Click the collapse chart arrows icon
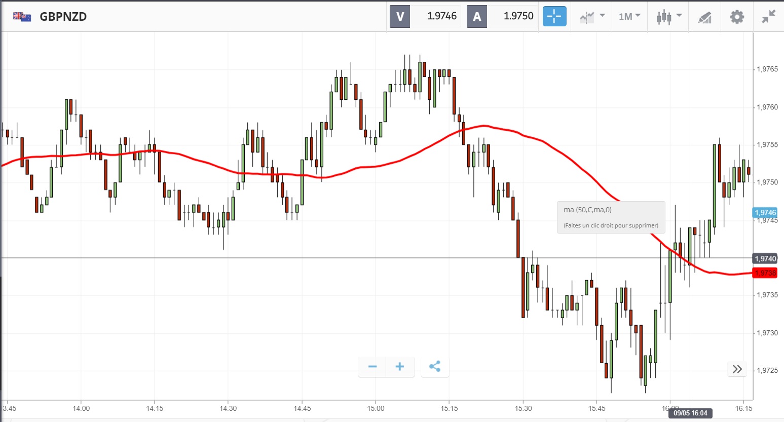This screenshot has height=422, width=784. (768, 17)
